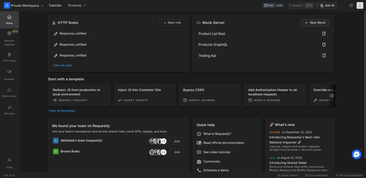The image size is (366, 178).
Task: Click the HTTP Rules card header icon
Action: pos(54,23)
